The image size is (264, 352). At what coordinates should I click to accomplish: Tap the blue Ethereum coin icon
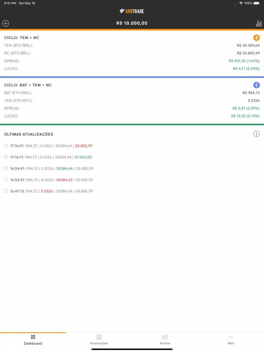coord(256,85)
